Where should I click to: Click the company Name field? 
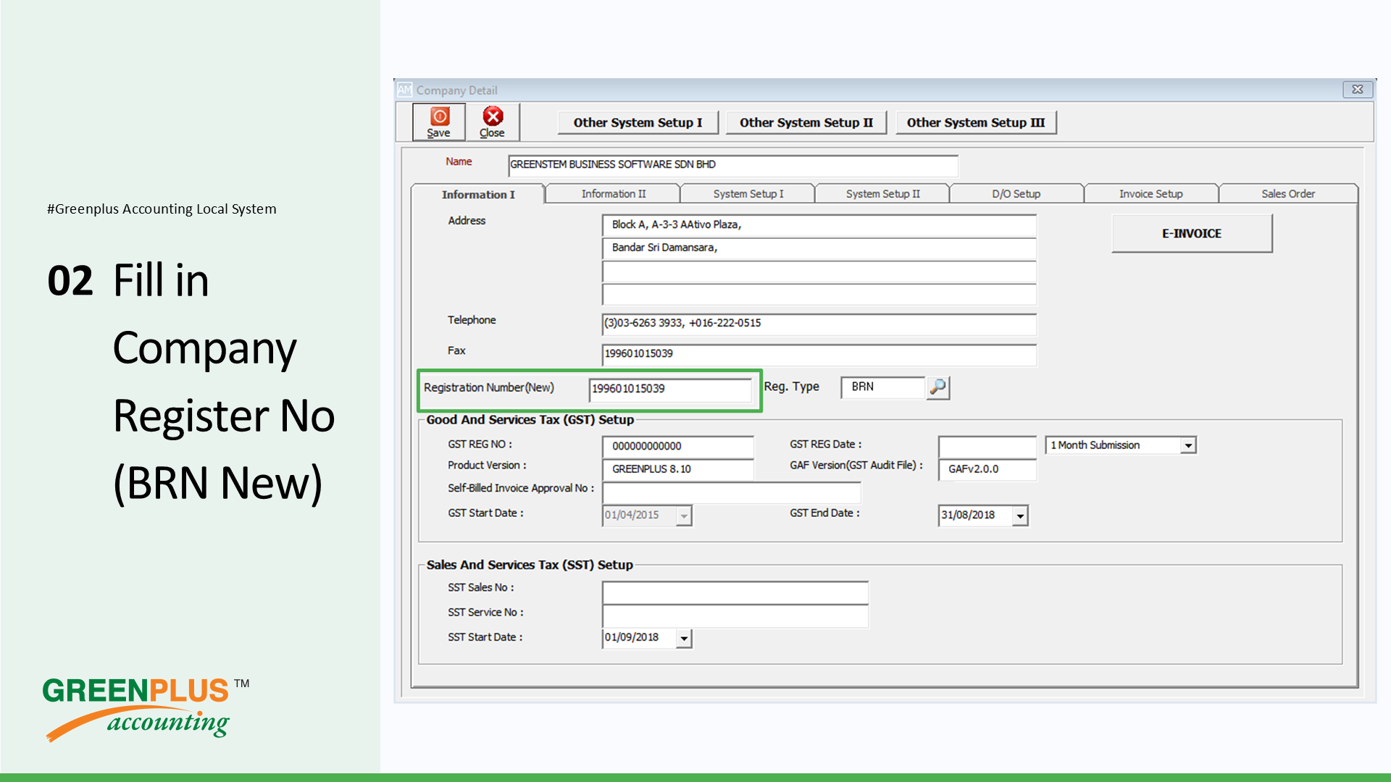tap(733, 165)
